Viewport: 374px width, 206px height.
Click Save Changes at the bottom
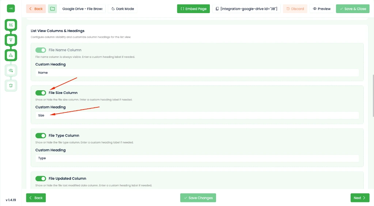coord(198,198)
